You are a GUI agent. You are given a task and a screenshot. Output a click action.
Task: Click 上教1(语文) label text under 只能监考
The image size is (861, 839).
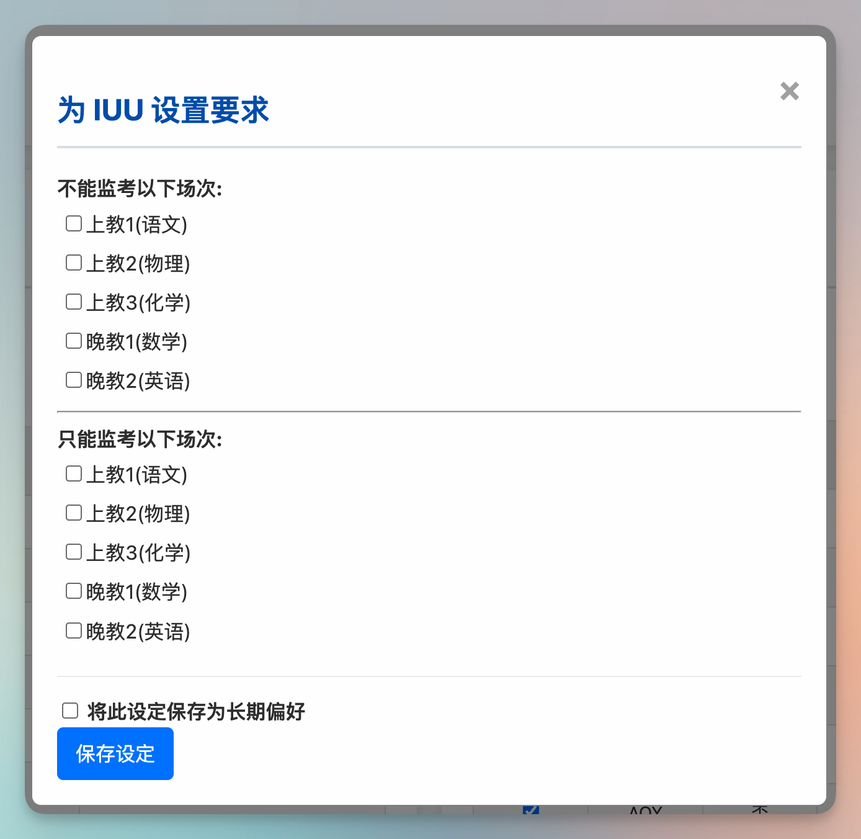(136, 475)
